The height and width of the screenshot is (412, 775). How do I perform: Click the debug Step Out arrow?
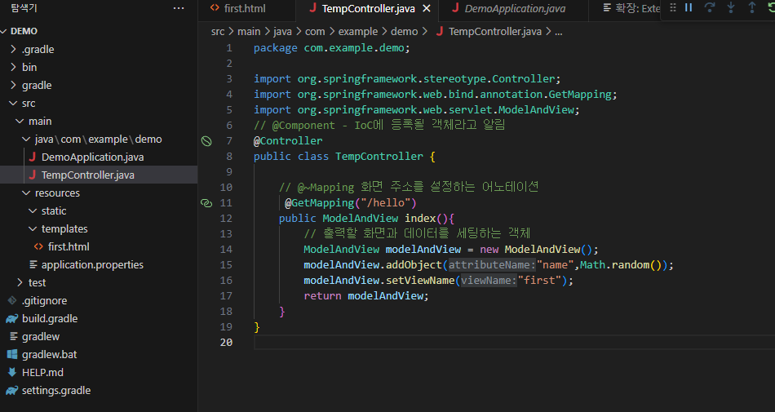pyautogui.click(x=752, y=7)
